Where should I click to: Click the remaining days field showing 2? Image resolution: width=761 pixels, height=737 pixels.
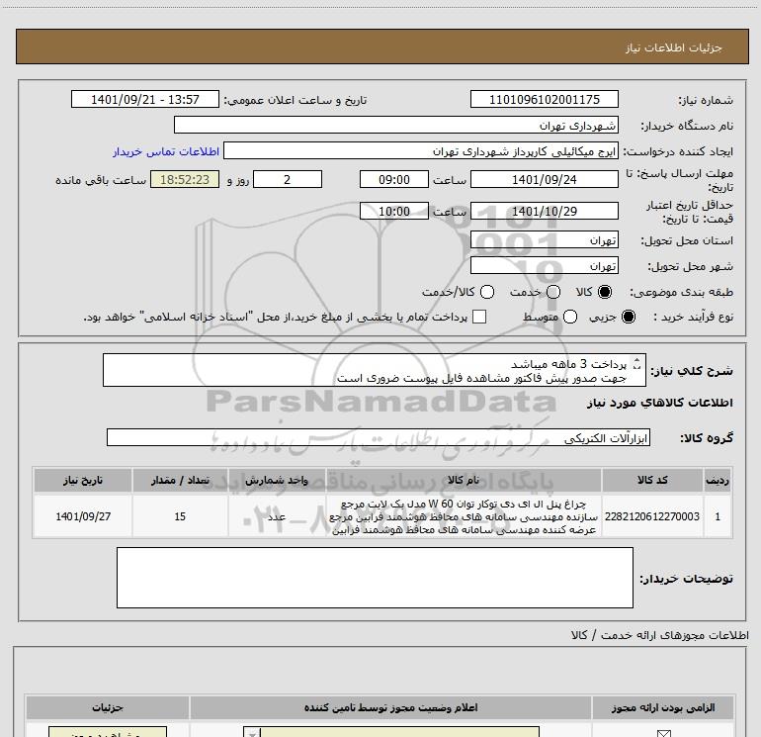pos(288,179)
